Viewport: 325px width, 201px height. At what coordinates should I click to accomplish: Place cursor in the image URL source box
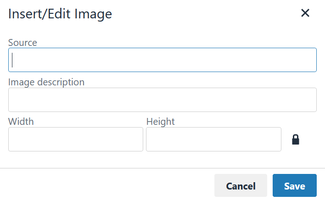(x=162, y=60)
